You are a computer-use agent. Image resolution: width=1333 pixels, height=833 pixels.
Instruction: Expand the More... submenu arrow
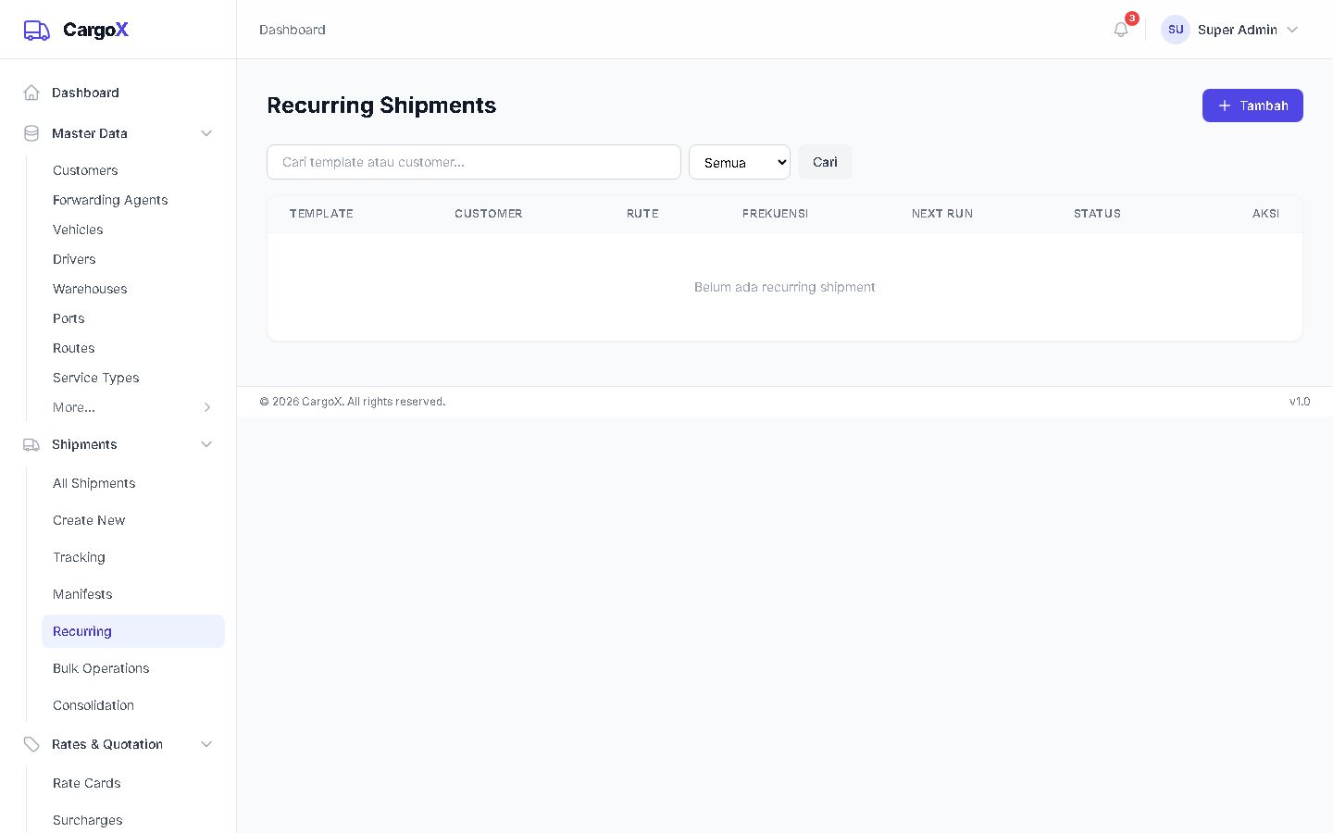point(207,407)
